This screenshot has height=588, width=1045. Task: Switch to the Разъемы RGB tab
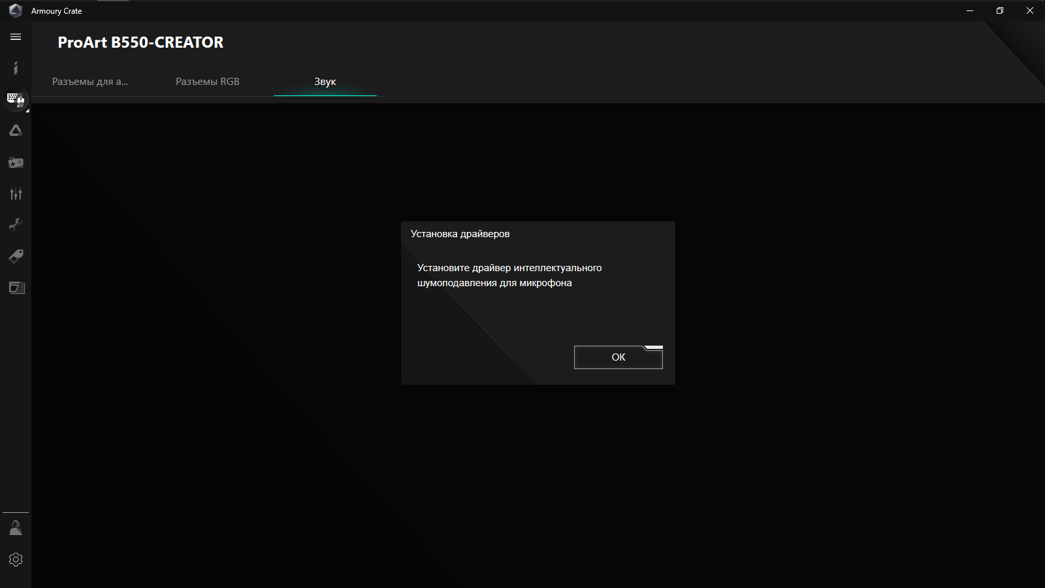coord(208,82)
